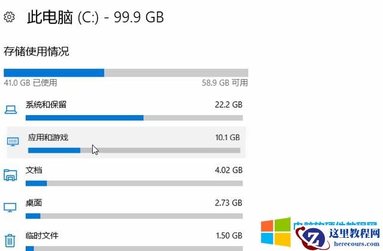Click the System and reserved laptop icon

[x=10, y=110]
